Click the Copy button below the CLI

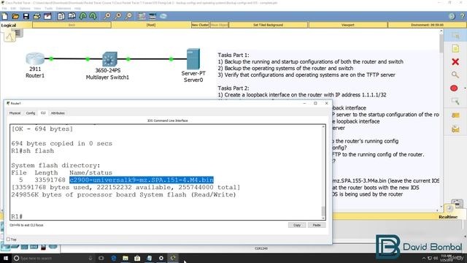pyautogui.click(x=297, y=225)
